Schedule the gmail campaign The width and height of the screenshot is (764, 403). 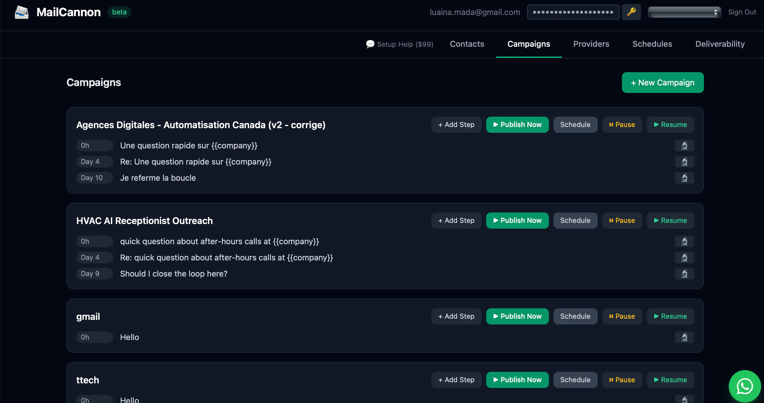(575, 316)
